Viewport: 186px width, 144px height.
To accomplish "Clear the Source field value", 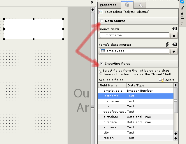I will 174,29.
